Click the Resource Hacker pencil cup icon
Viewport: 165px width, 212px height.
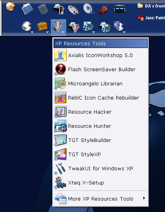[60, 112]
